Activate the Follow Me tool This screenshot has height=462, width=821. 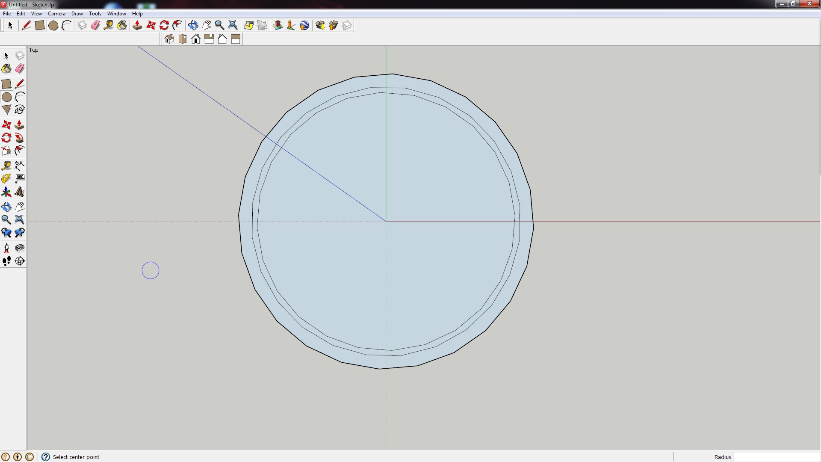tap(20, 138)
